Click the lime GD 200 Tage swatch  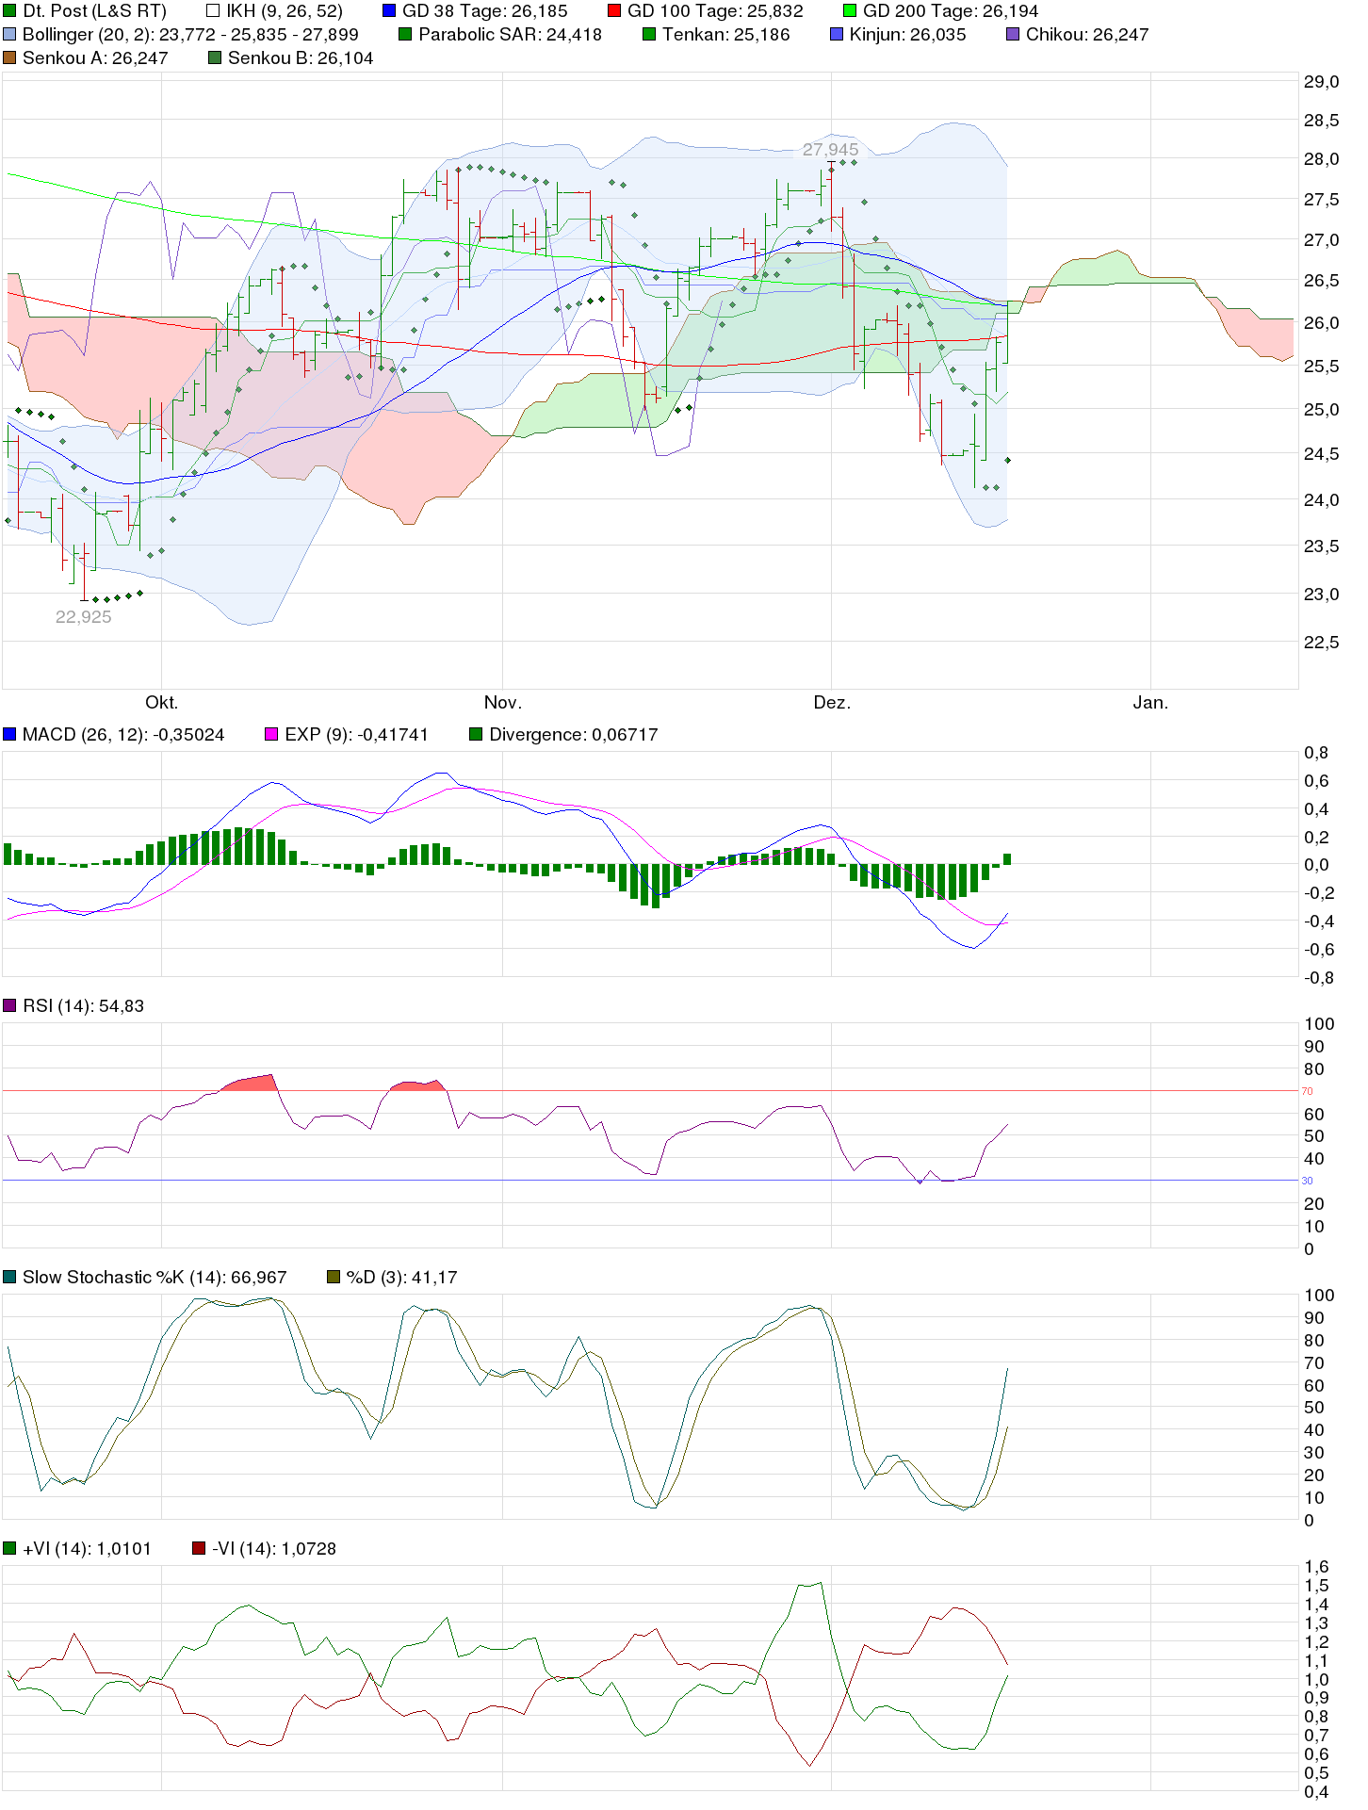pos(850,11)
